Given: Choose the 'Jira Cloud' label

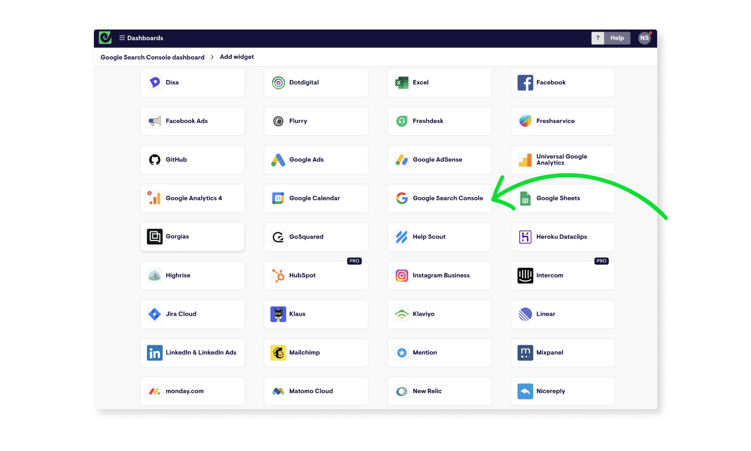Looking at the screenshot, I should click(x=181, y=314).
